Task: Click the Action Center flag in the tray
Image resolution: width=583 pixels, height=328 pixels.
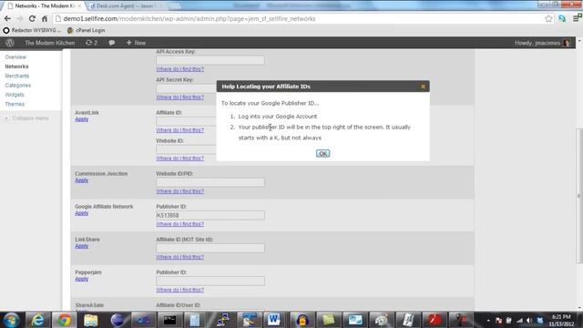Action: coord(498,320)
